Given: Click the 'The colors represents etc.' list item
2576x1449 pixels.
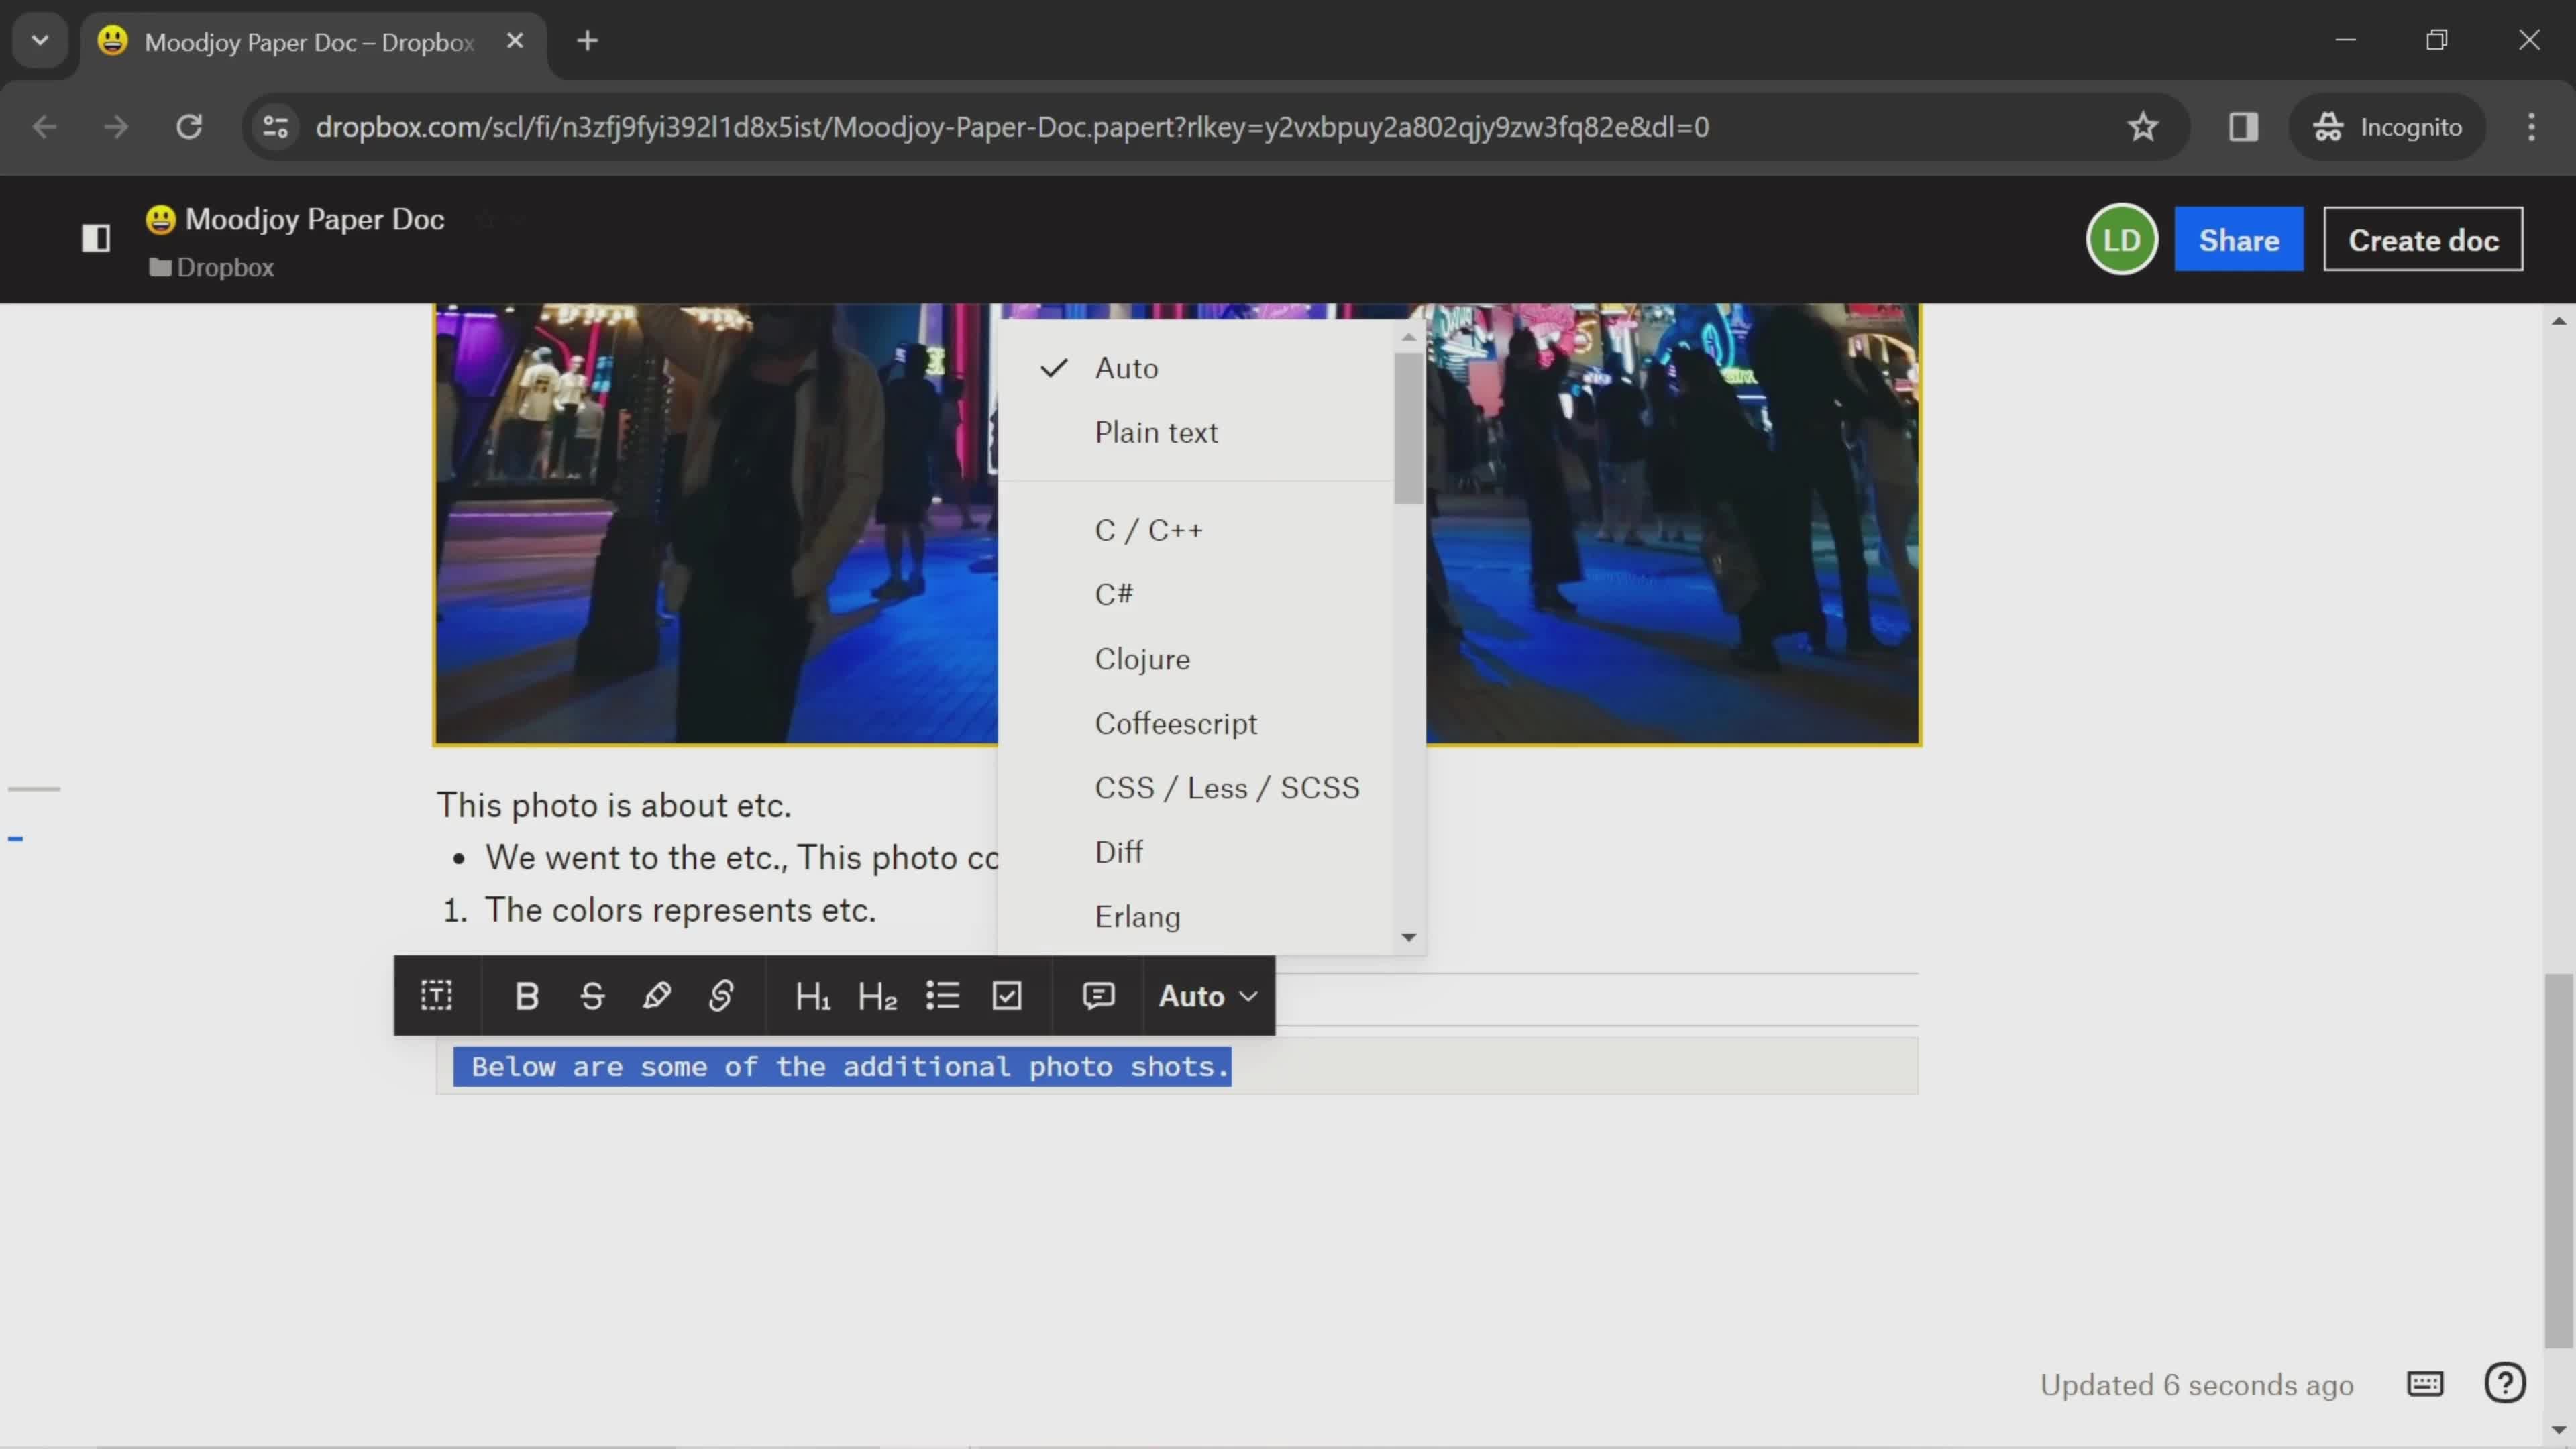Looking at the screenshot, I should click(x=680, y=911).
